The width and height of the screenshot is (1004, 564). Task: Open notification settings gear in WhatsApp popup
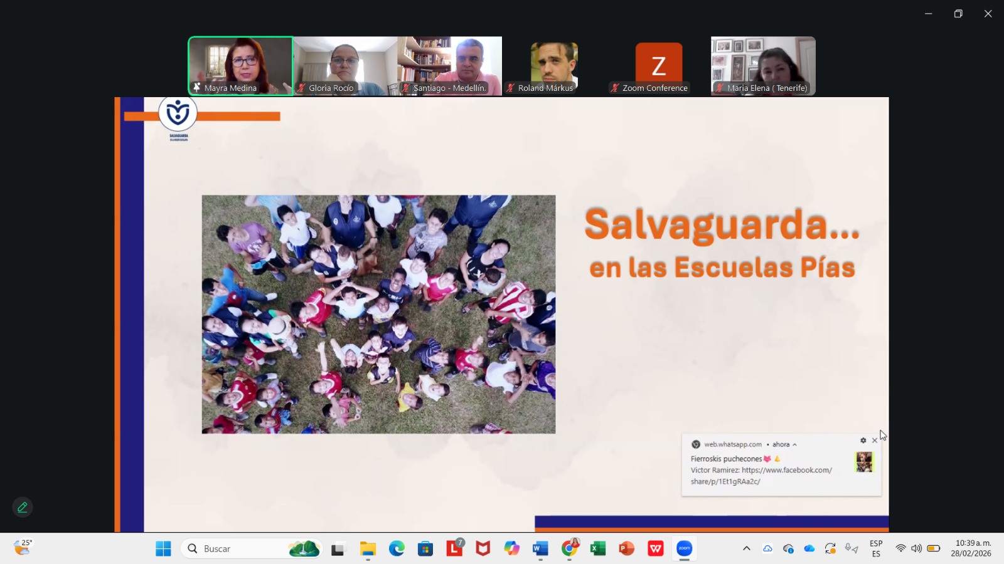(863, 441)
